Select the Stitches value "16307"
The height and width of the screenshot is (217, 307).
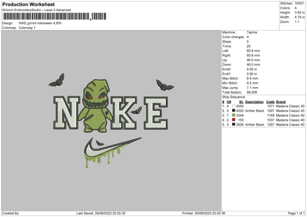pos(299,4)
